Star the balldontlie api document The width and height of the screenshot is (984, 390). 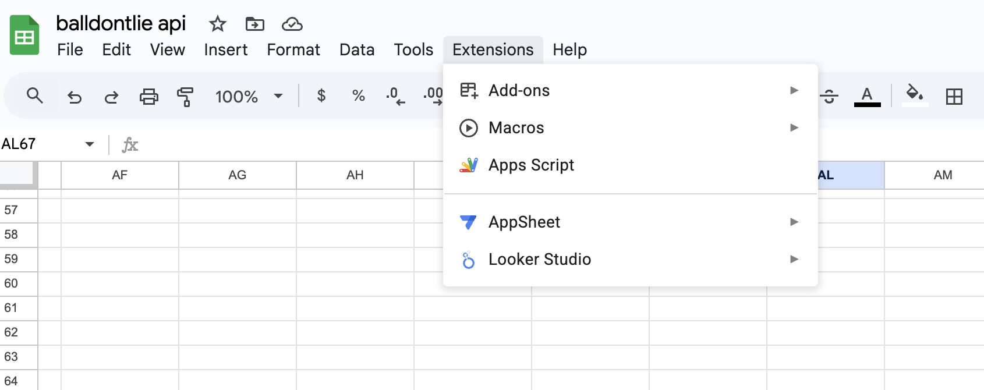[217, 24]
